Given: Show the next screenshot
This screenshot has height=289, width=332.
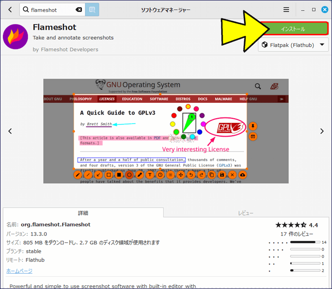Looking at the screenshot, I should [322, 131].
